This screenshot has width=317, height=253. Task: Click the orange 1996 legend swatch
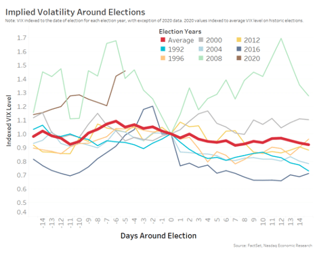pyautogui.click(x=163, y=58)
